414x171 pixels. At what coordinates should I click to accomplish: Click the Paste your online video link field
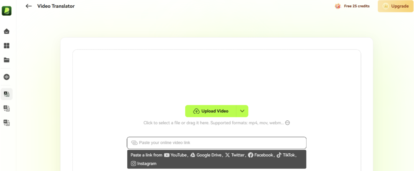217,143
